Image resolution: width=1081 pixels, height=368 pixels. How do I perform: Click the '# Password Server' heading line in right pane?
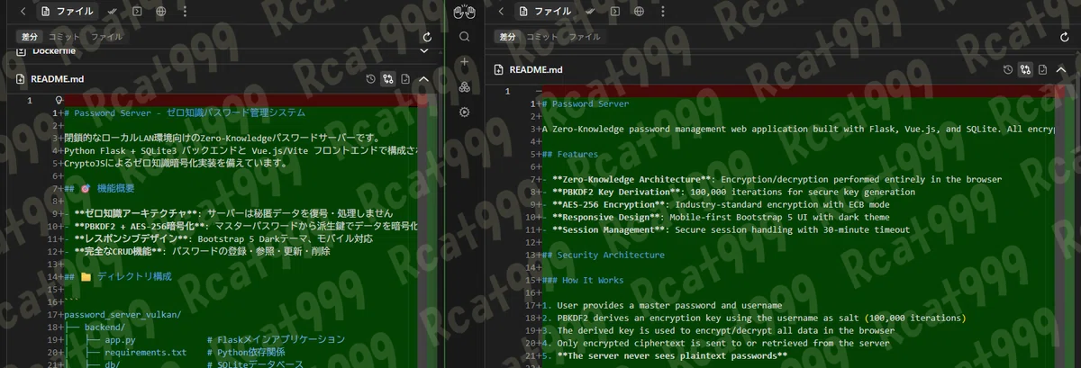pos(586,103)
